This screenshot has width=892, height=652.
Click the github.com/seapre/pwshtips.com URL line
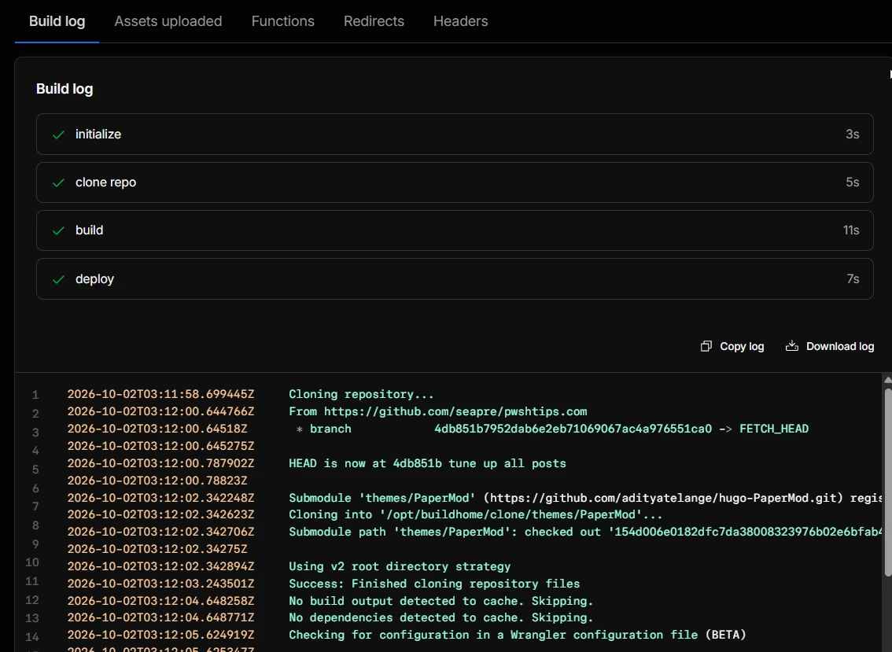pyautogui.click(x=437, y=411)
